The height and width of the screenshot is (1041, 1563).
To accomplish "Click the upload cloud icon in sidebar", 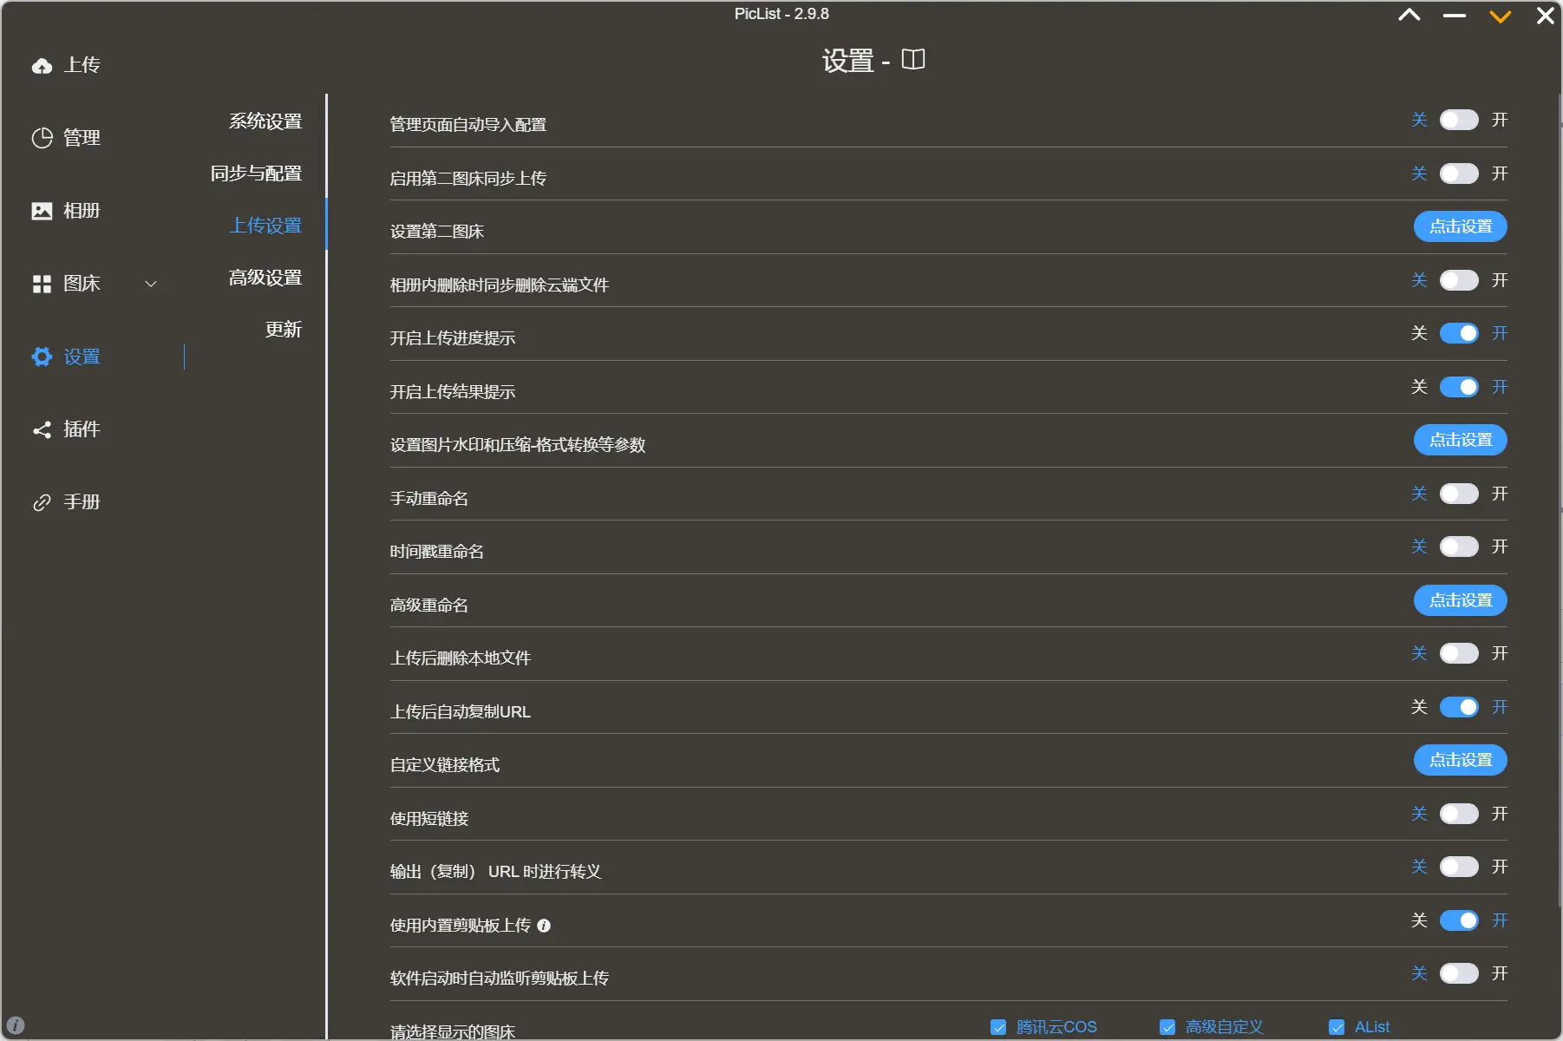I will point(42,66).
